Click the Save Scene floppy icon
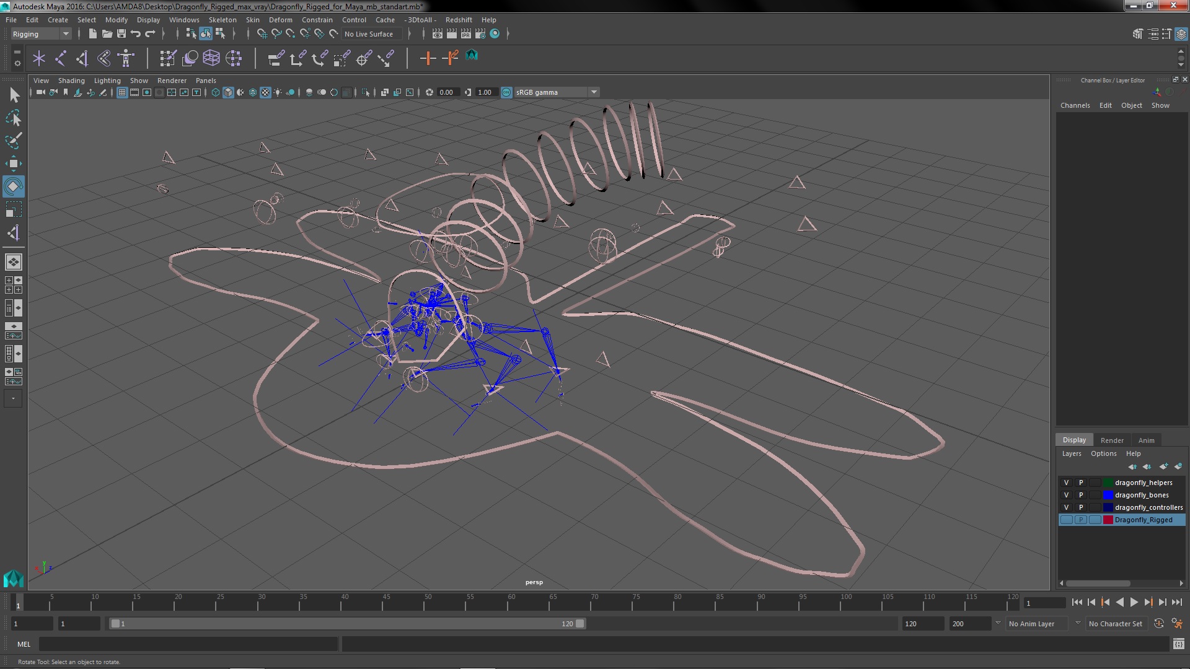 tap(121, 34)
